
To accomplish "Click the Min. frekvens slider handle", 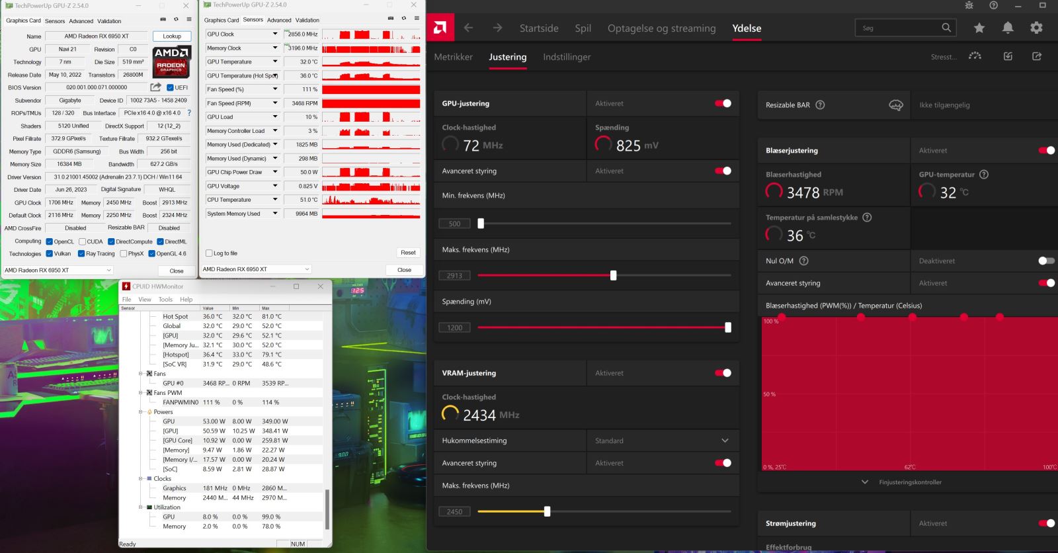I will click(x=481, y=224).
